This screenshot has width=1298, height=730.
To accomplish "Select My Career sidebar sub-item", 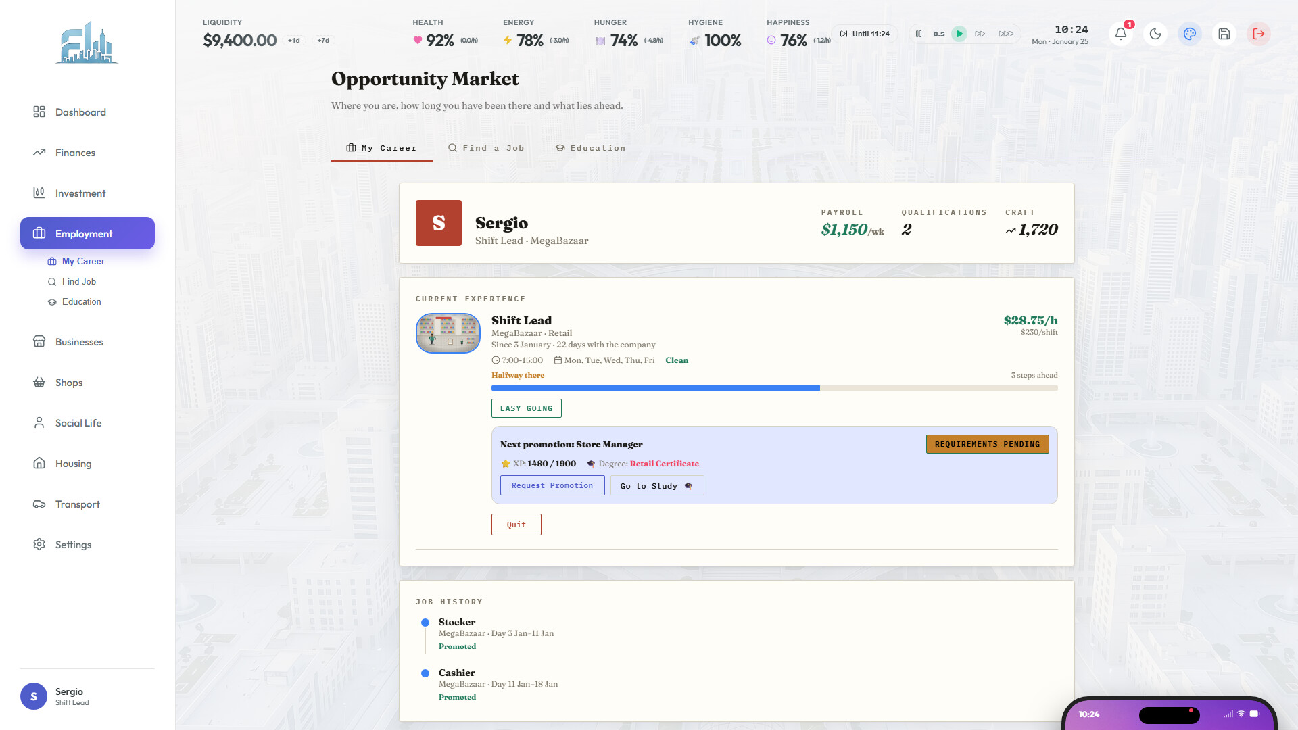I will [76, 261].
